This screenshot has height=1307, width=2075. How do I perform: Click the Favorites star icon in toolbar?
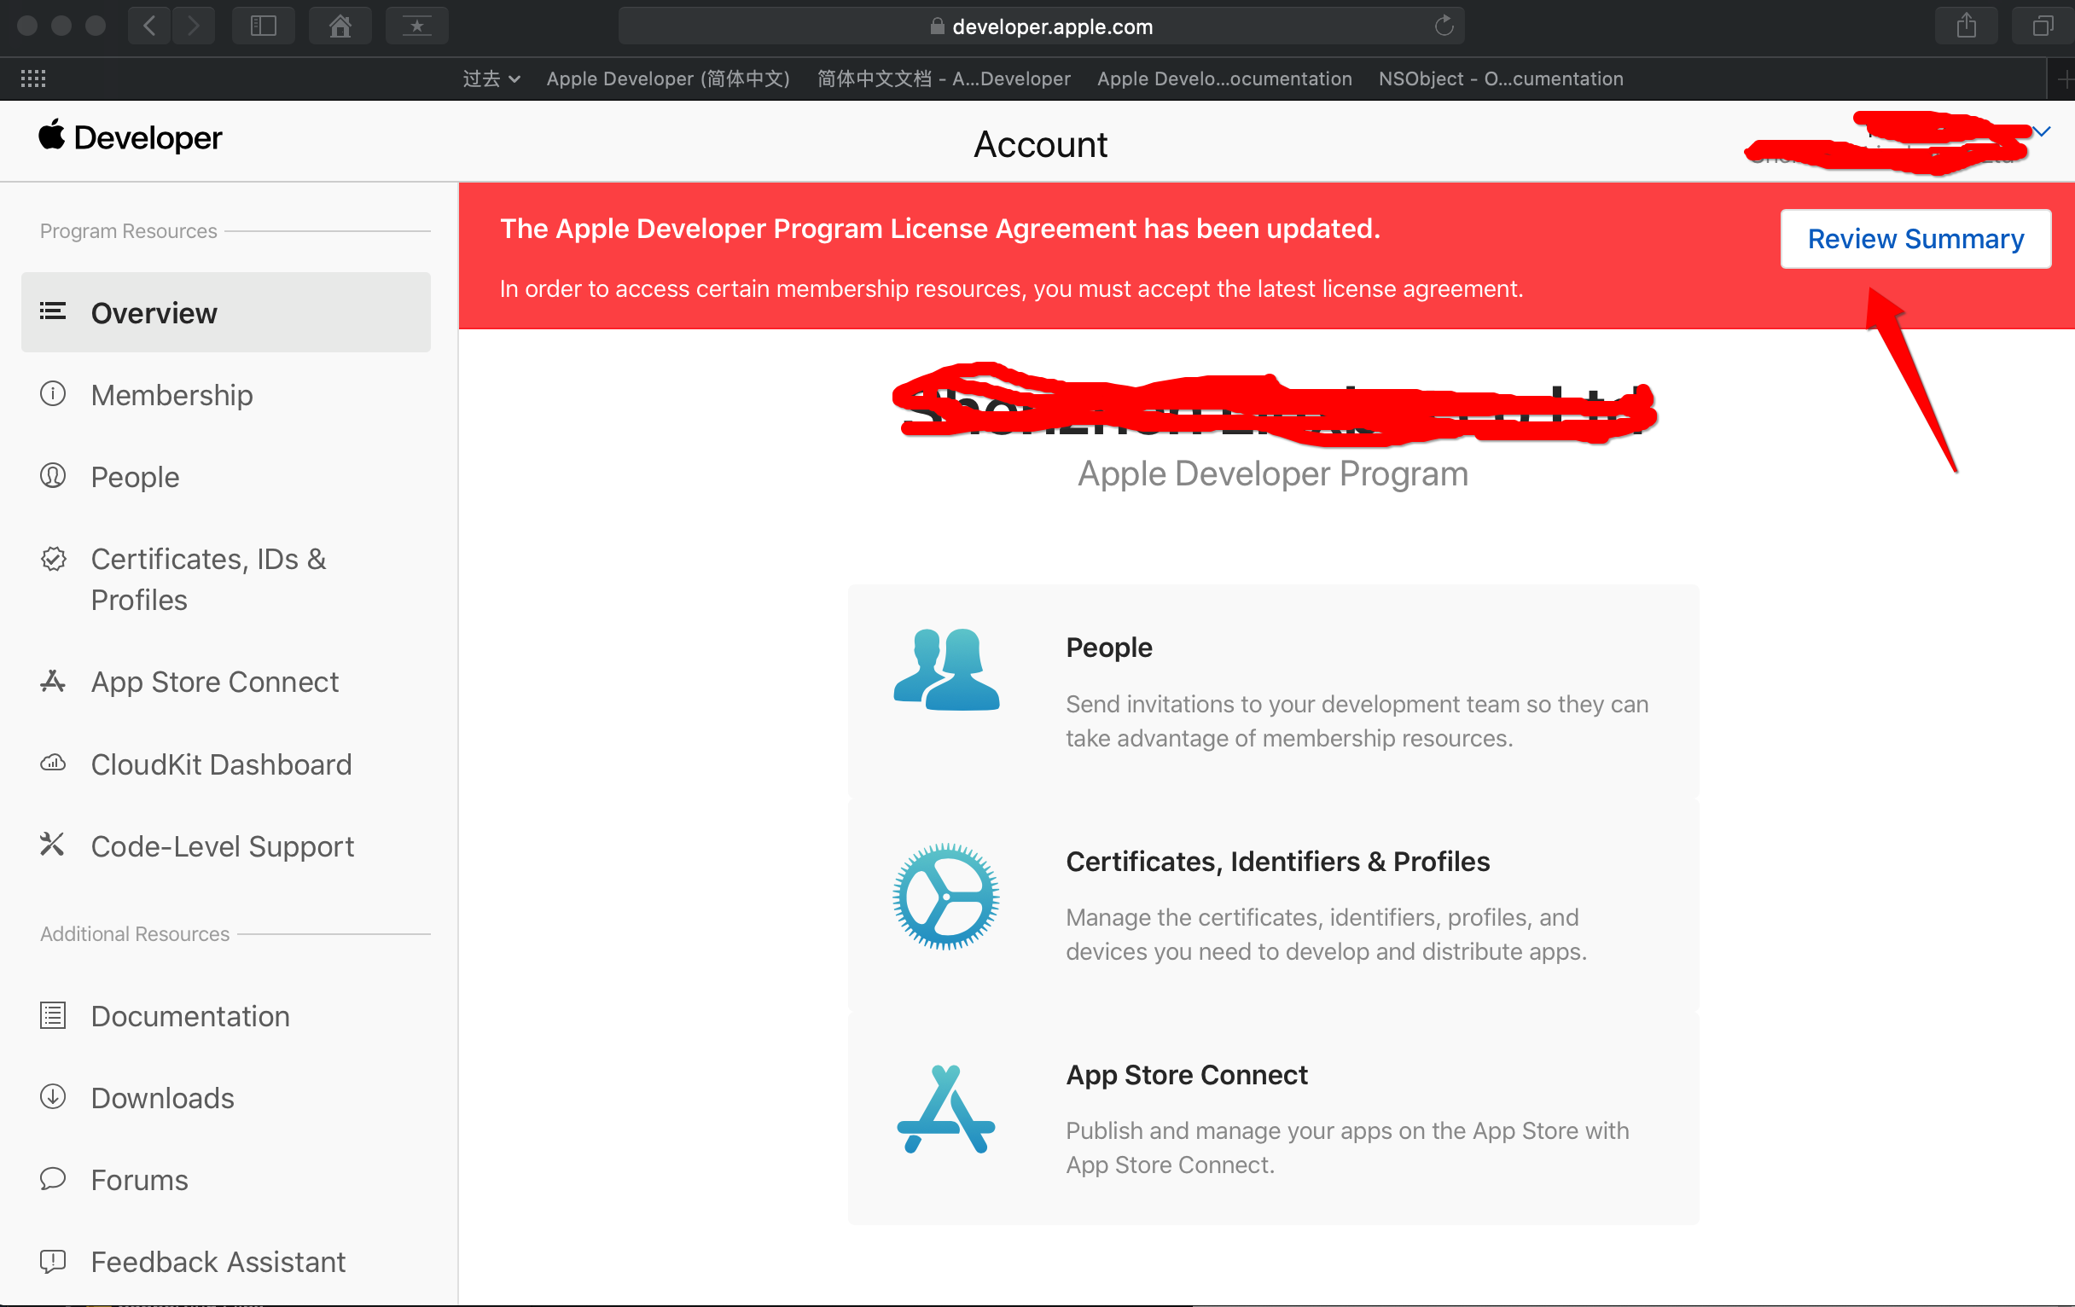417,26
